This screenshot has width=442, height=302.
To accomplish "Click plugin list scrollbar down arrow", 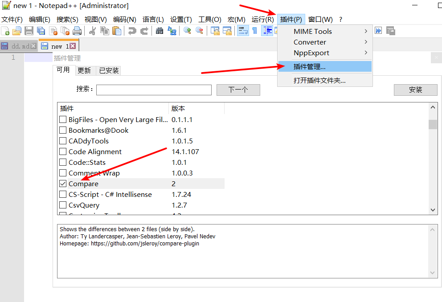I will pos(433,210).
